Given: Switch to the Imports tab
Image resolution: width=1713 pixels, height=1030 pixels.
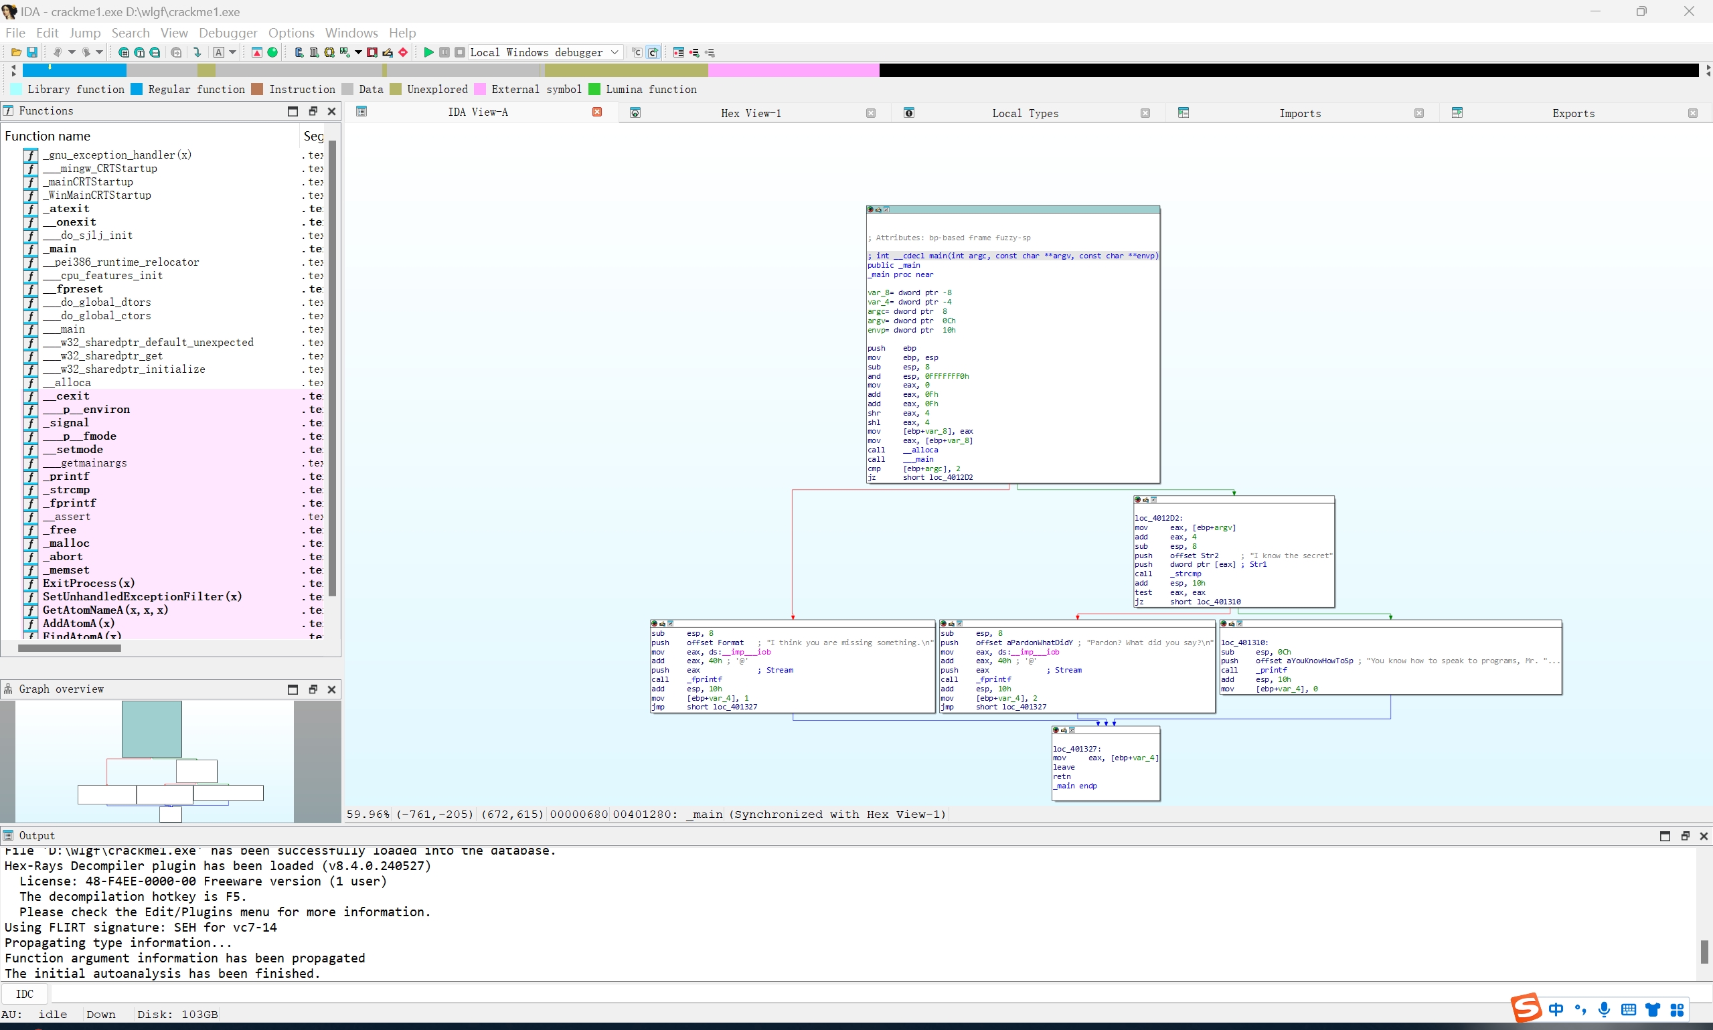Looking at the screenshot, I should pyautogui.click(x=1300, y=113).
